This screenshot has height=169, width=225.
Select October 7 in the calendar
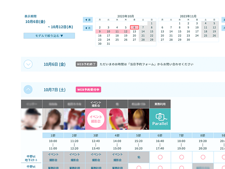(143, 27)
